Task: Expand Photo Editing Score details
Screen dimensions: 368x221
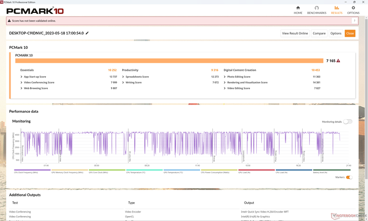Action: (x=224, y=77)
